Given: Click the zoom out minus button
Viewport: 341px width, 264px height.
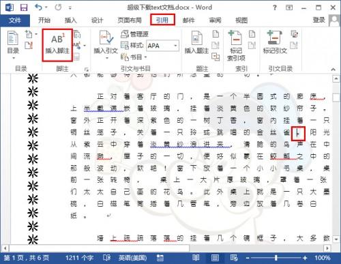Looking at the screenshot, I should [248, 258].
